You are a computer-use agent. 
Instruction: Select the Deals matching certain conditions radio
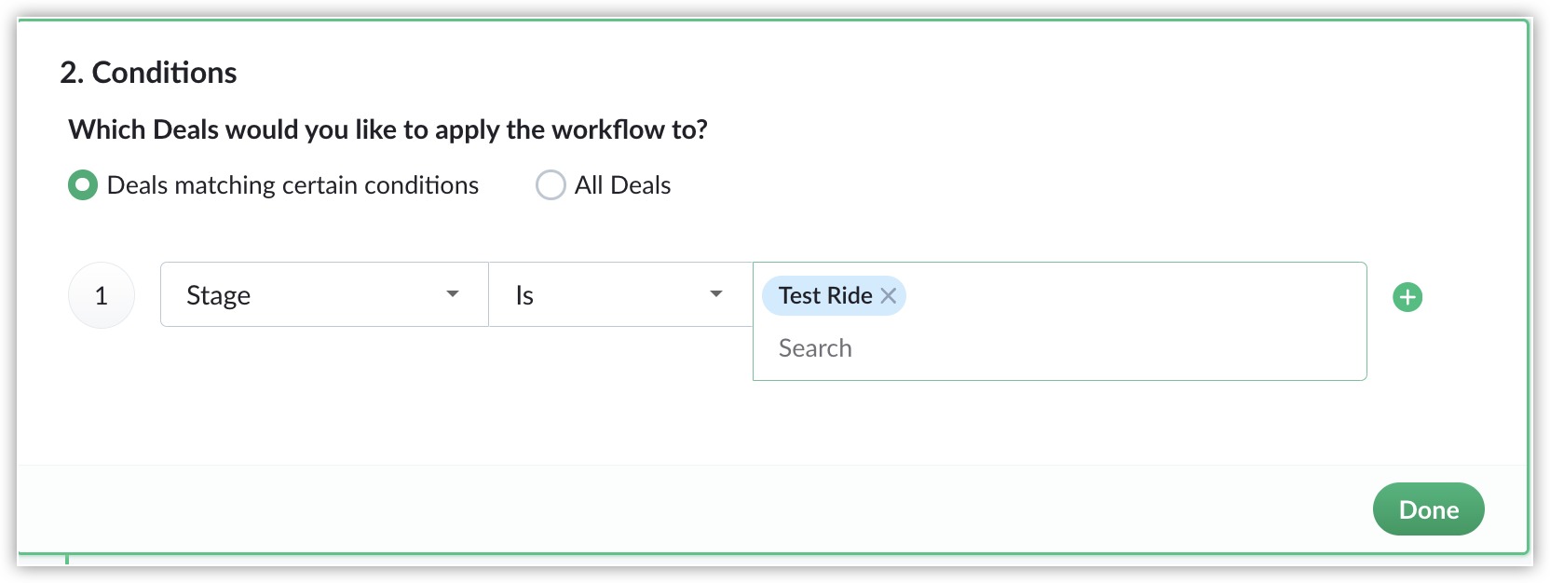[83, 185]
